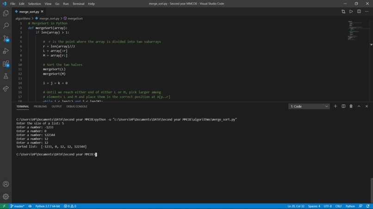373x209 pixels.
Task: Open the Selection menu
Action: (35, 4)
